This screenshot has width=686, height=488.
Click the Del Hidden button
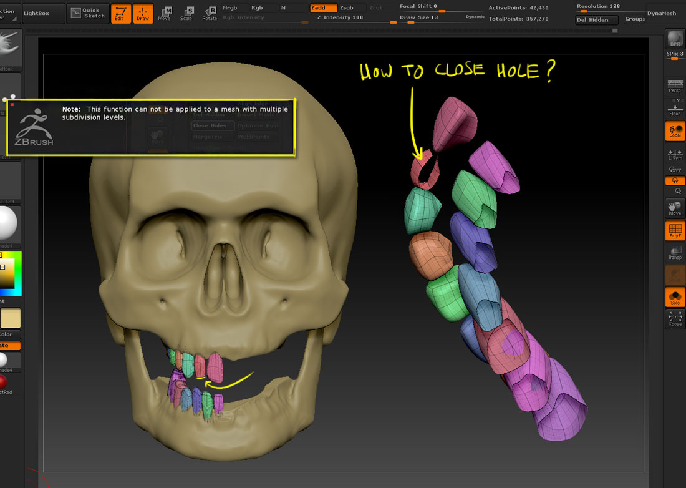[x=597, y=20]
